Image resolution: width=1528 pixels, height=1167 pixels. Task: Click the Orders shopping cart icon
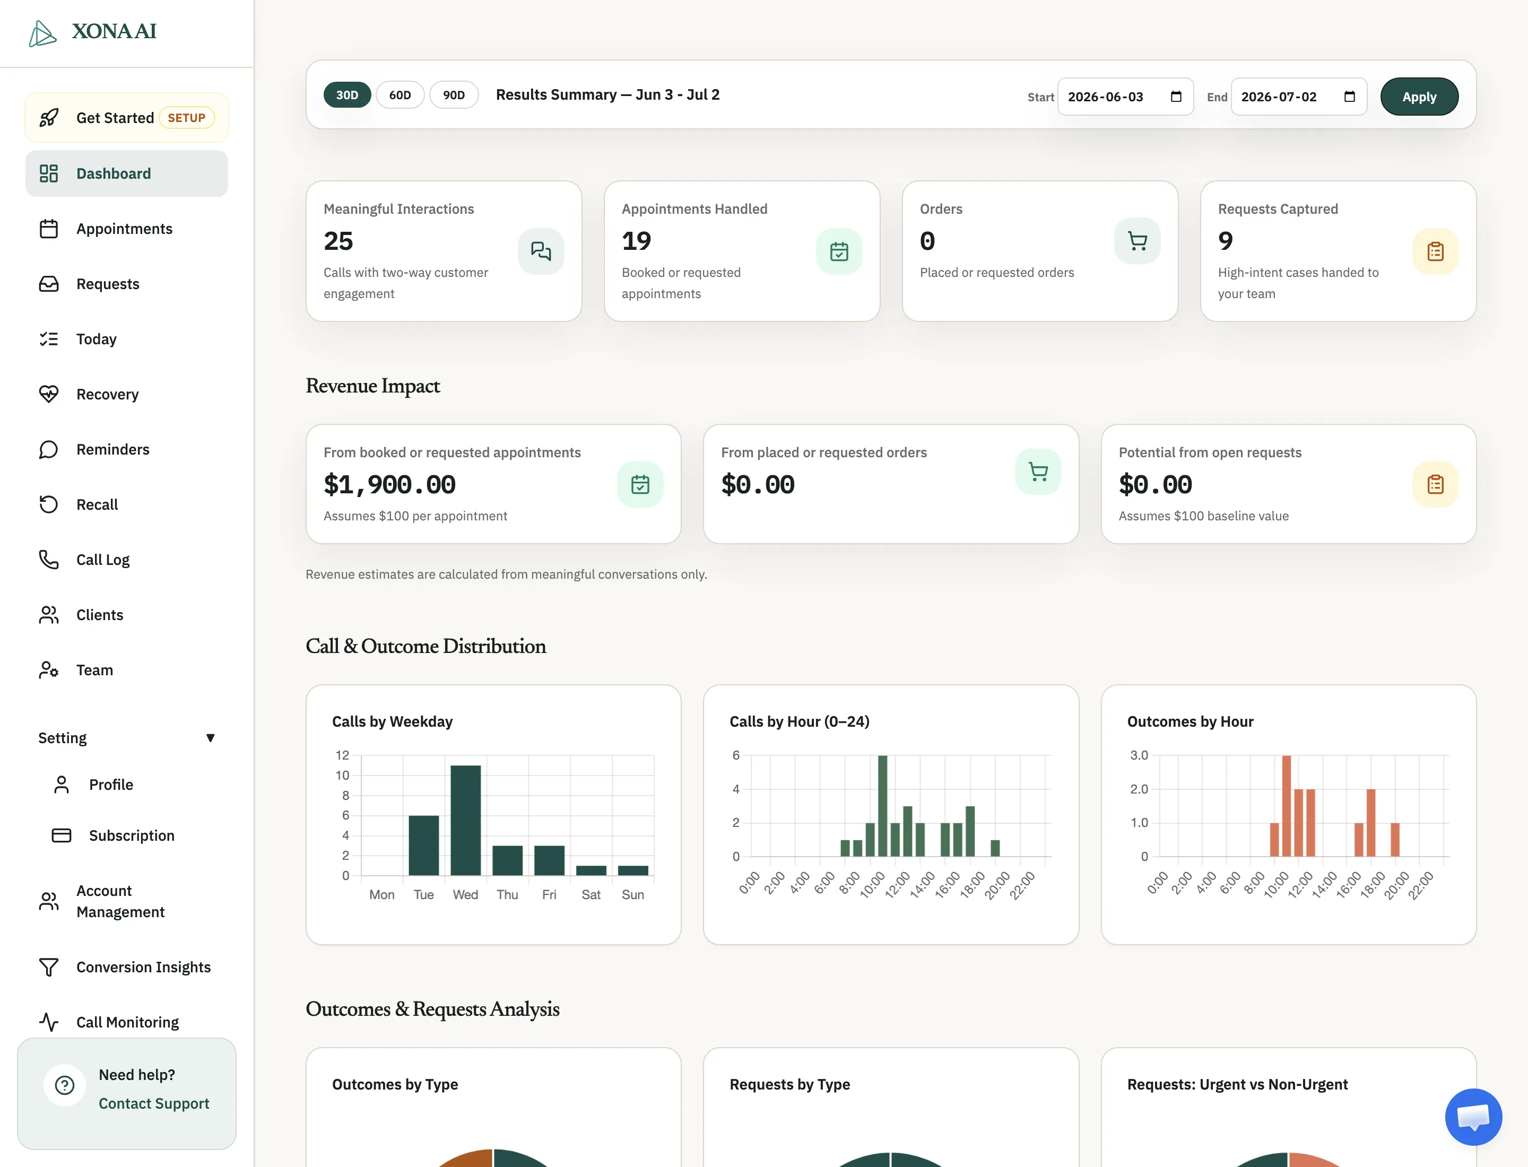[1137, 240]
